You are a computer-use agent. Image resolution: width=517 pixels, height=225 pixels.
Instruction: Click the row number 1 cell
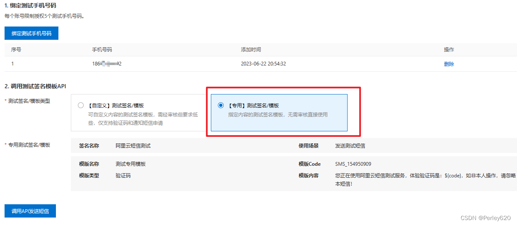[12, 64]
